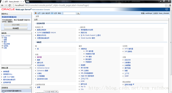Open the 日志文件 link
The width and height of the screenshot is (172, 93).
pos(127,60)
